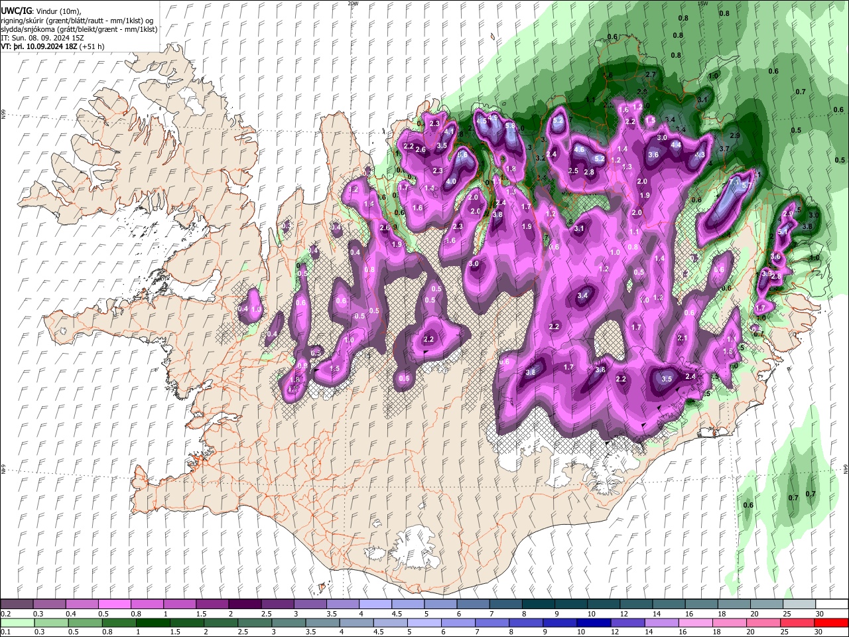
Task: Pick the dark green 1 swatch in bottom legend row
Action: pyautogui.click(x=153, y=622)
